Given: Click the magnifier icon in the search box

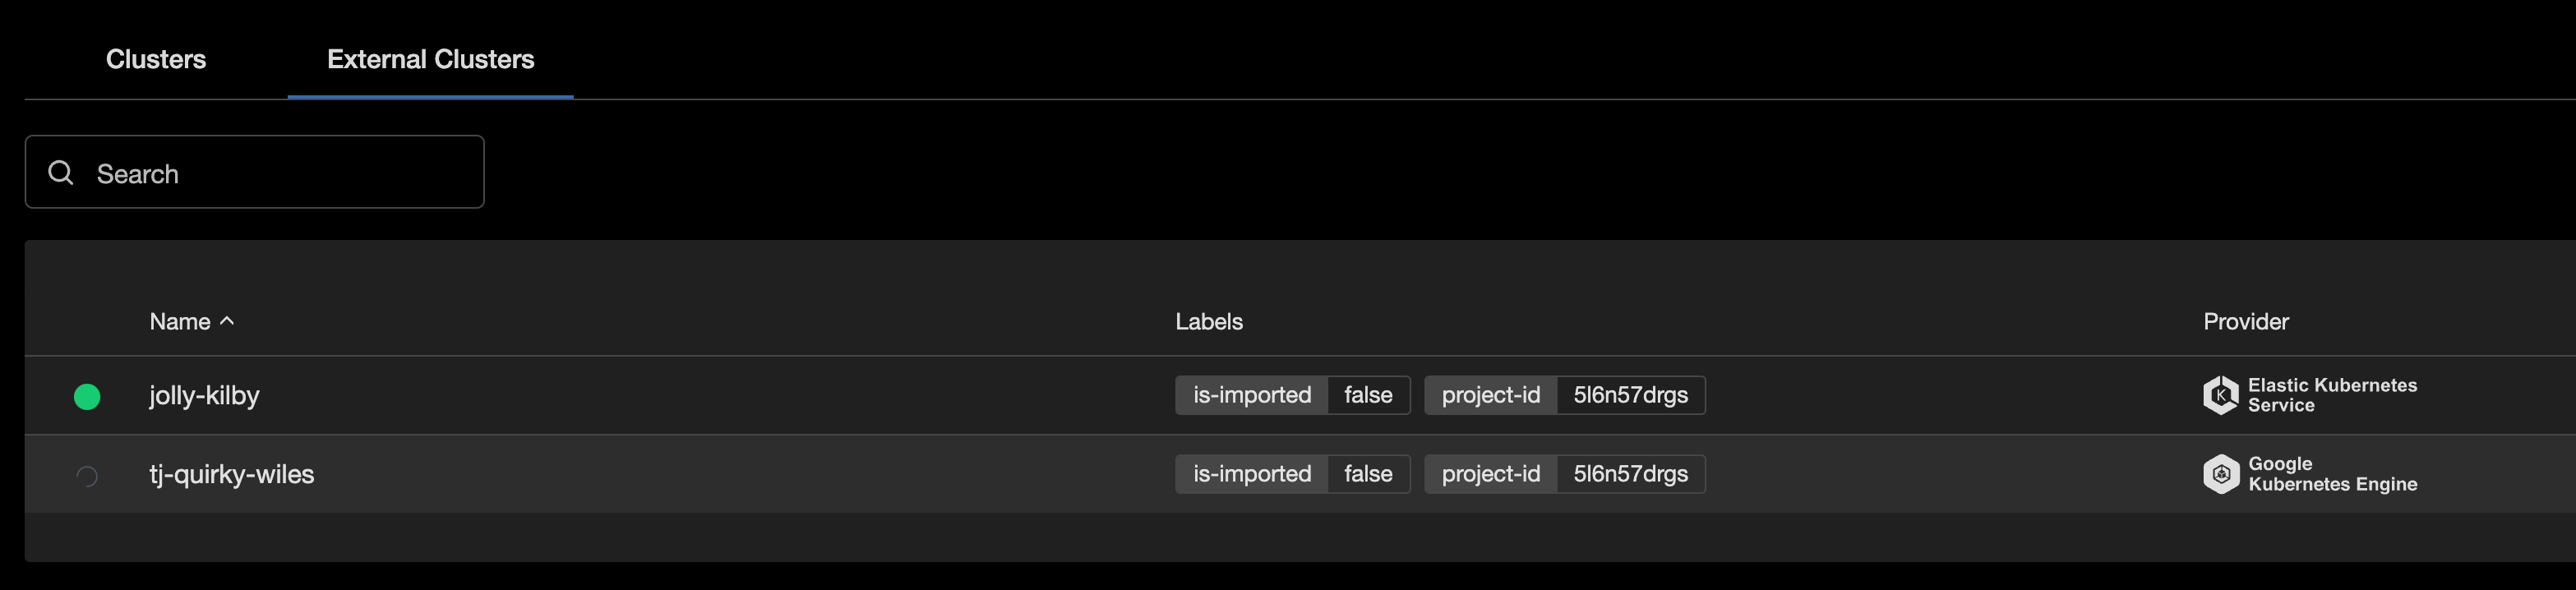Looking at the screenshot, I should tap(60, 172).
